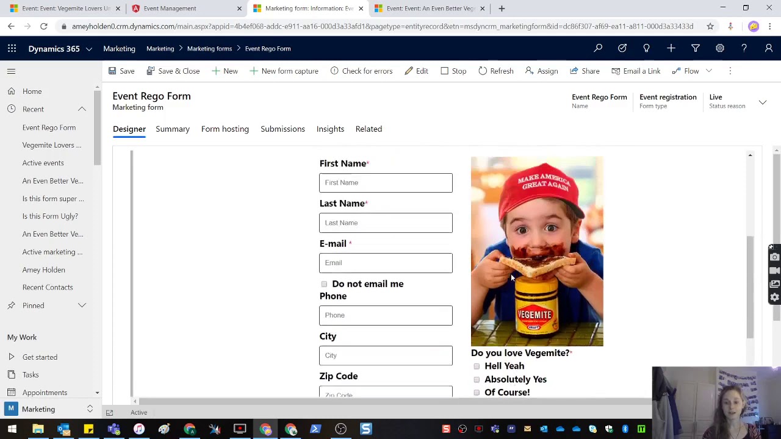The image size is (781, 439).
Task: Open the Summary tab
Action: coord(173,129)
